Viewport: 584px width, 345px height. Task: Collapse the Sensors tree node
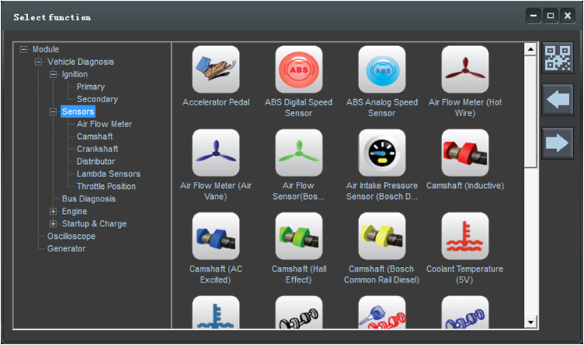pyautogui.click(x=53, y=112)
